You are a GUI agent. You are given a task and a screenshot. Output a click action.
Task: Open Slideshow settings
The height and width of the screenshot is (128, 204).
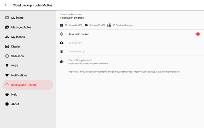[28, 56]
